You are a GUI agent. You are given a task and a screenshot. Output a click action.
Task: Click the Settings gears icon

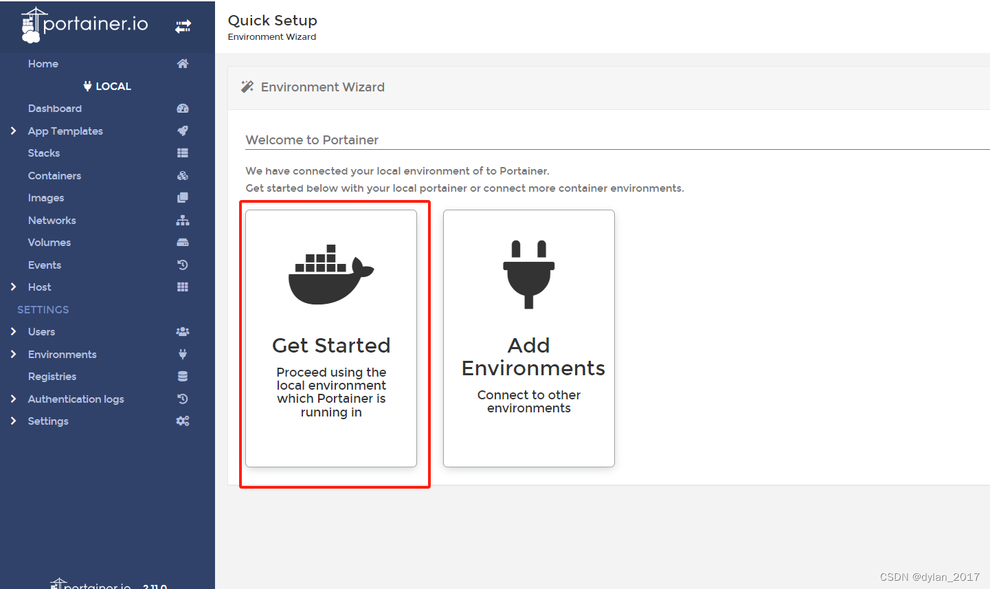click(183, 421)
